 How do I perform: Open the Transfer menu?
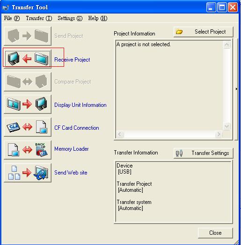click(x=39, y=18)
